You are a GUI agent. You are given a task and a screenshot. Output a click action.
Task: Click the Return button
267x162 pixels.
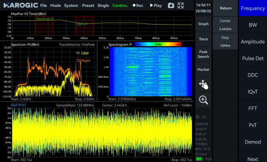(225, 8)
